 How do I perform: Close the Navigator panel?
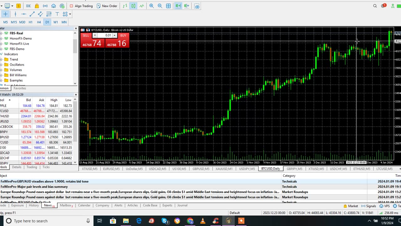click(76, 29)
